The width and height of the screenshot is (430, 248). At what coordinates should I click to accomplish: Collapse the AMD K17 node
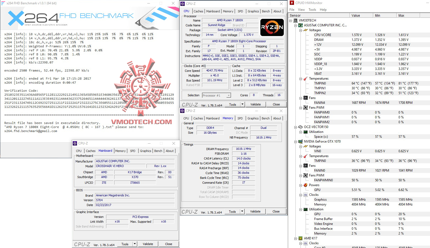pyautogui.click(x=295, y=239)
